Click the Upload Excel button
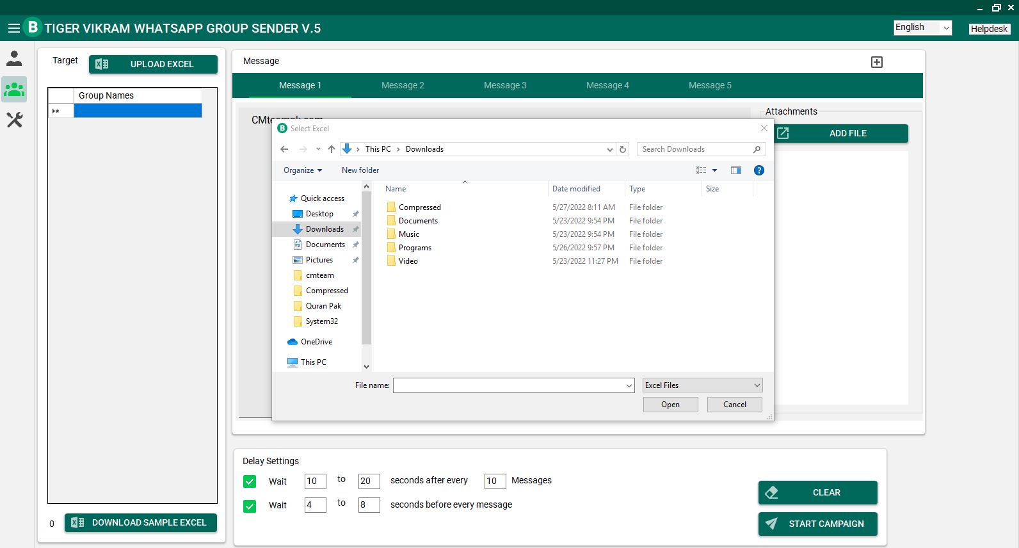Viewport: 1019px width, 548px height. pyautogui.click(x=153, y=64)
